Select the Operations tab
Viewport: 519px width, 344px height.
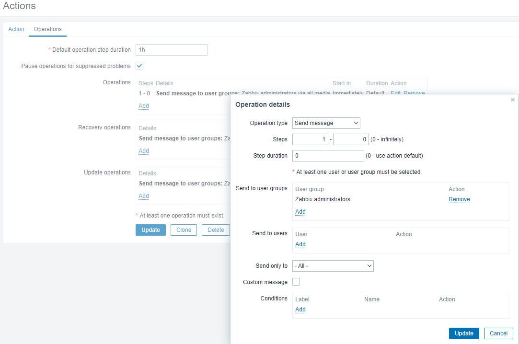click(47, 29)
